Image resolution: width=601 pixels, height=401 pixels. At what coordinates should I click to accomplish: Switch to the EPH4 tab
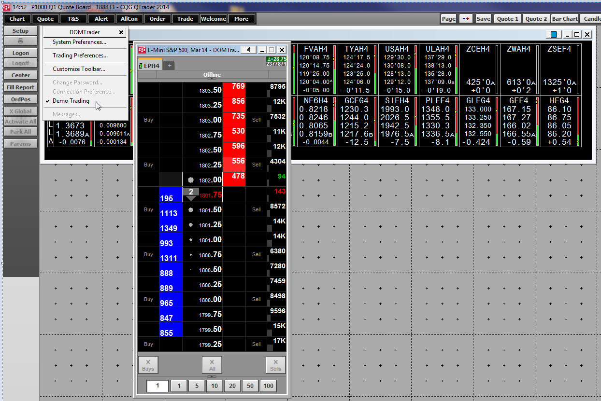pyautogui.click(x=150, y=66)
